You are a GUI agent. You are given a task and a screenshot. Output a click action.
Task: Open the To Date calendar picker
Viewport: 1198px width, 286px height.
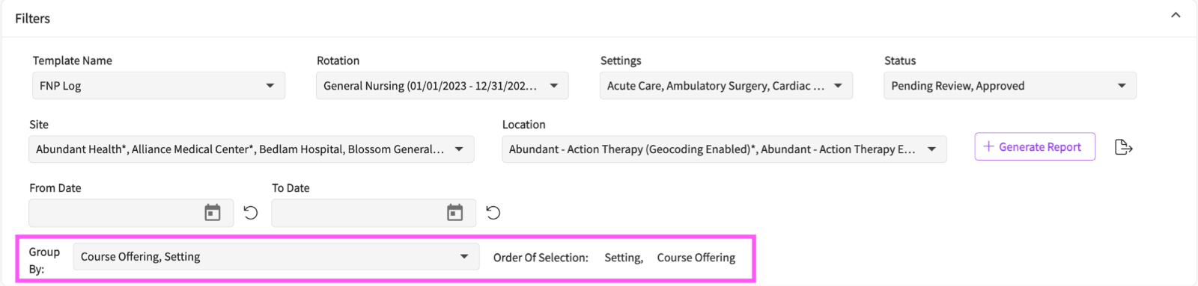455,213
